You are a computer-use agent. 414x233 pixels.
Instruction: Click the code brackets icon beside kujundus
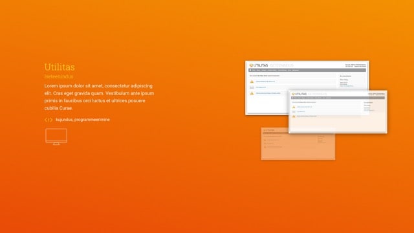pos(49,120)
